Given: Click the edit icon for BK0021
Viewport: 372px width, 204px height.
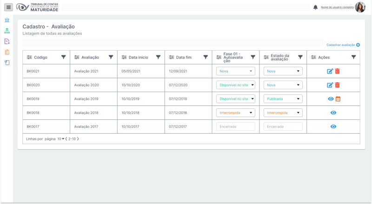Looking at the screenshot, I should (x=330, y=71).
